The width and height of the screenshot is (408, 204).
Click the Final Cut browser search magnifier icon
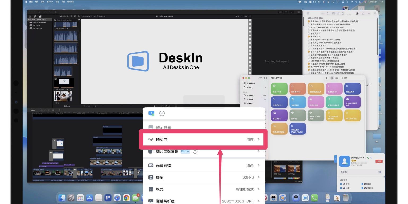[x=79, y=16]
